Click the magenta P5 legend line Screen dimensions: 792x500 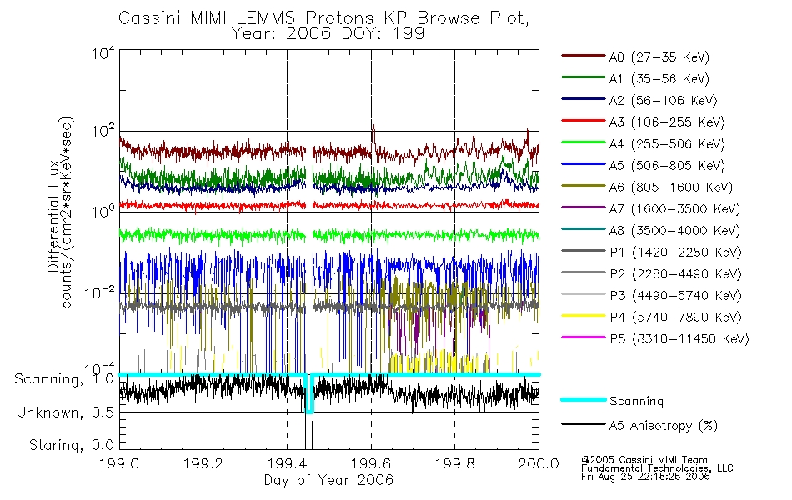tap(583, 337)
